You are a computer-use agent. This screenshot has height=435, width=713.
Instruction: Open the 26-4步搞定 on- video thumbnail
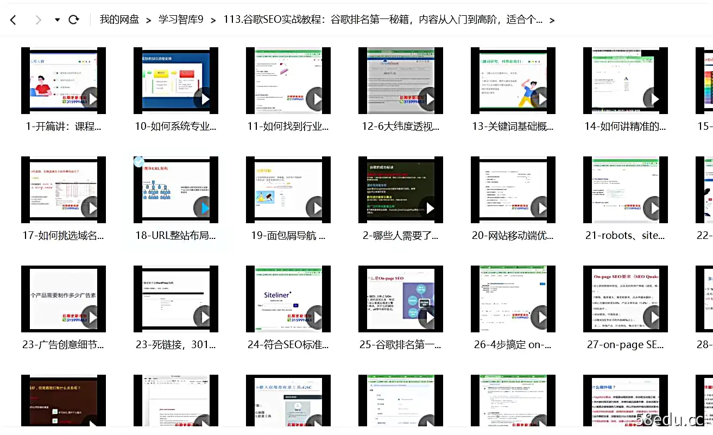click(x=513, y=298)
